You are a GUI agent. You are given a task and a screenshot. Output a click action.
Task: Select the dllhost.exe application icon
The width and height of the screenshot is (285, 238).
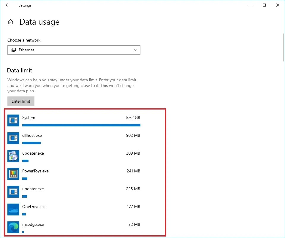click(x=13, y=138)
